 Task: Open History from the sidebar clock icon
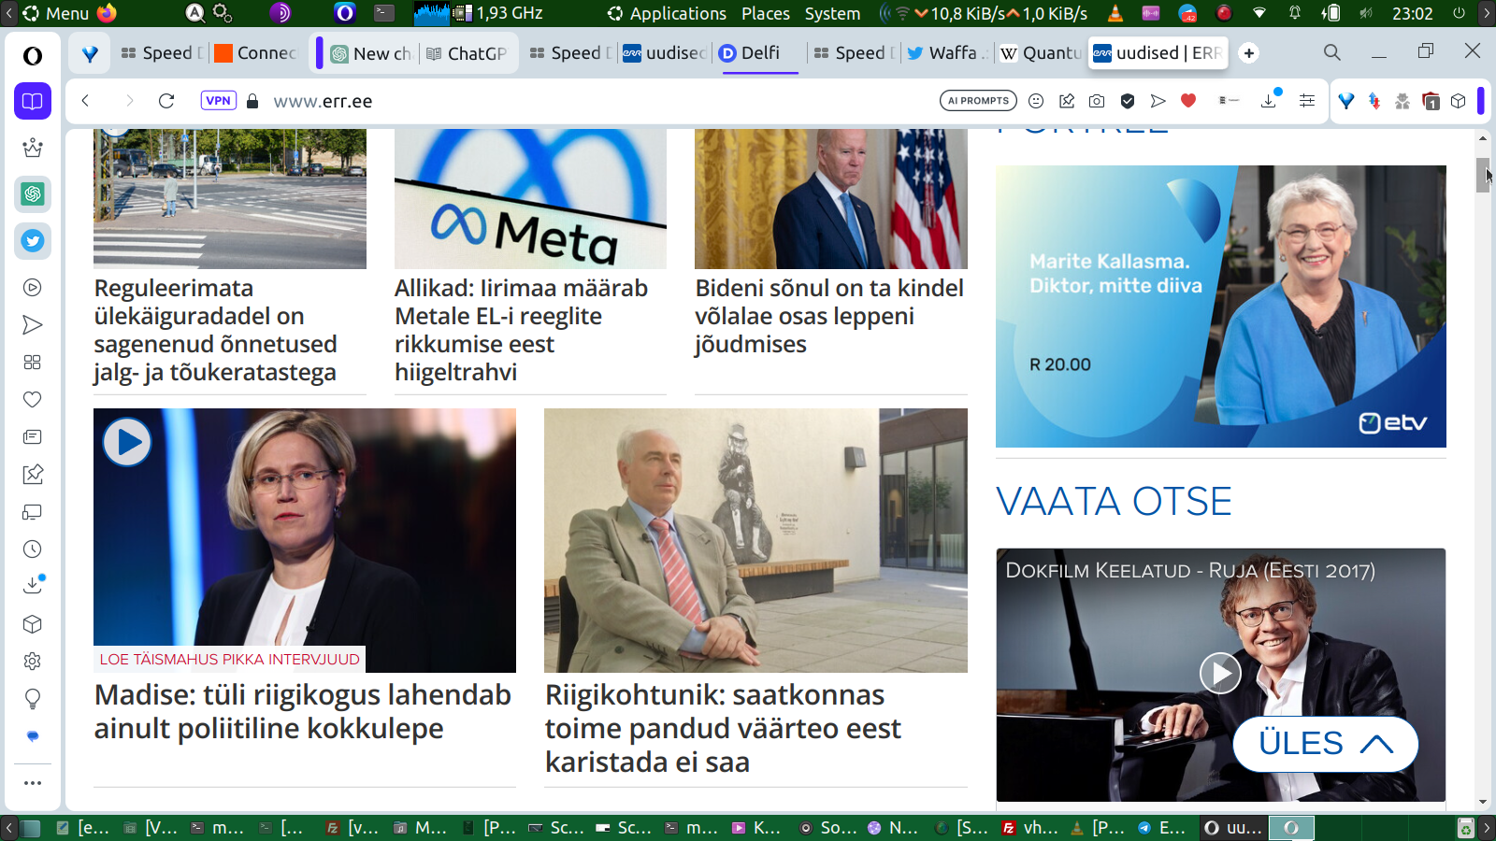tap(33, 549)
